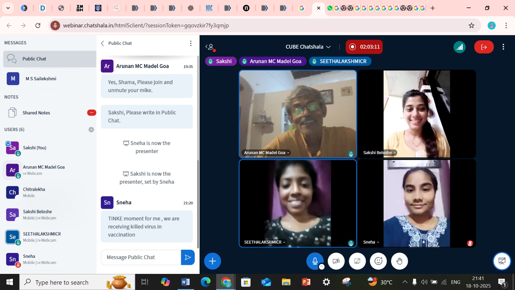
Task: Open manage users gear icon
Action: (91, 130)
